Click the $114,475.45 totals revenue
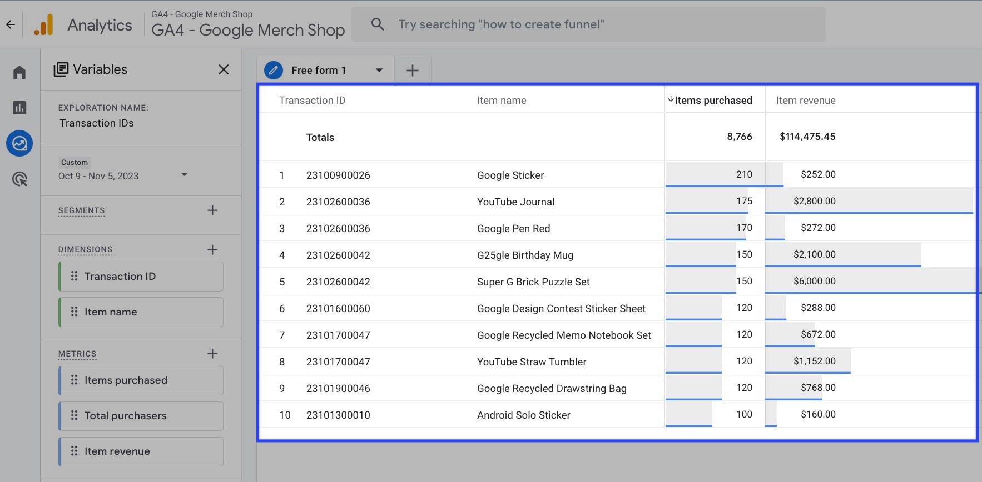 pyautogui.click(x=807, y=137)
